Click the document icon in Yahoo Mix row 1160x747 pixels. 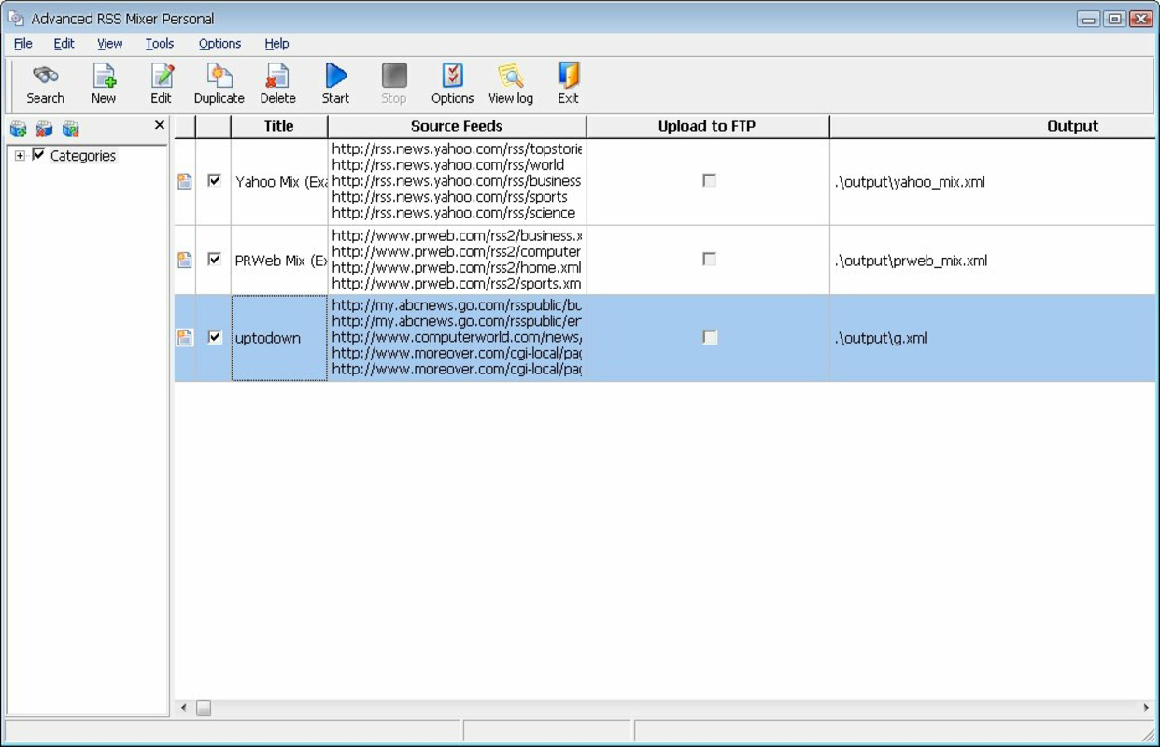click(185, 181)
